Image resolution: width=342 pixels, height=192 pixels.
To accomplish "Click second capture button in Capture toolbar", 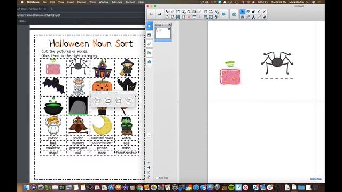I will click(107, 101).
